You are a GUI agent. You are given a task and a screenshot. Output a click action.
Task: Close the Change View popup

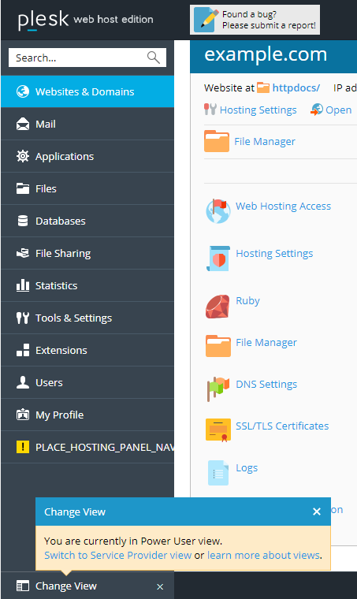tap(317, 512)
